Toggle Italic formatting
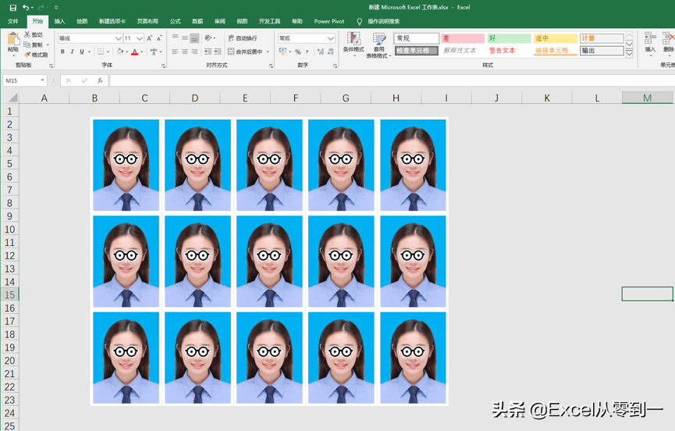Viewport: 675px width, 431px height. point(72,52)
